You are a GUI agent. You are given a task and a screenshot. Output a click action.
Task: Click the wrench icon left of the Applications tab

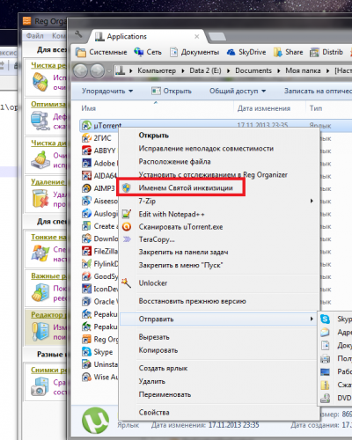[x=78, y=34]
